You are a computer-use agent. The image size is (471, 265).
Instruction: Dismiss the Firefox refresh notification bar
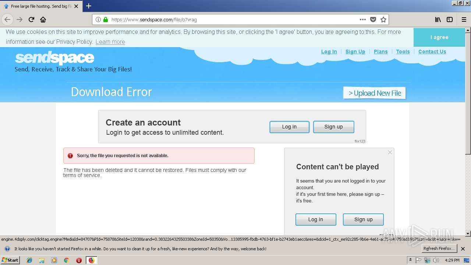click(463, 249)
